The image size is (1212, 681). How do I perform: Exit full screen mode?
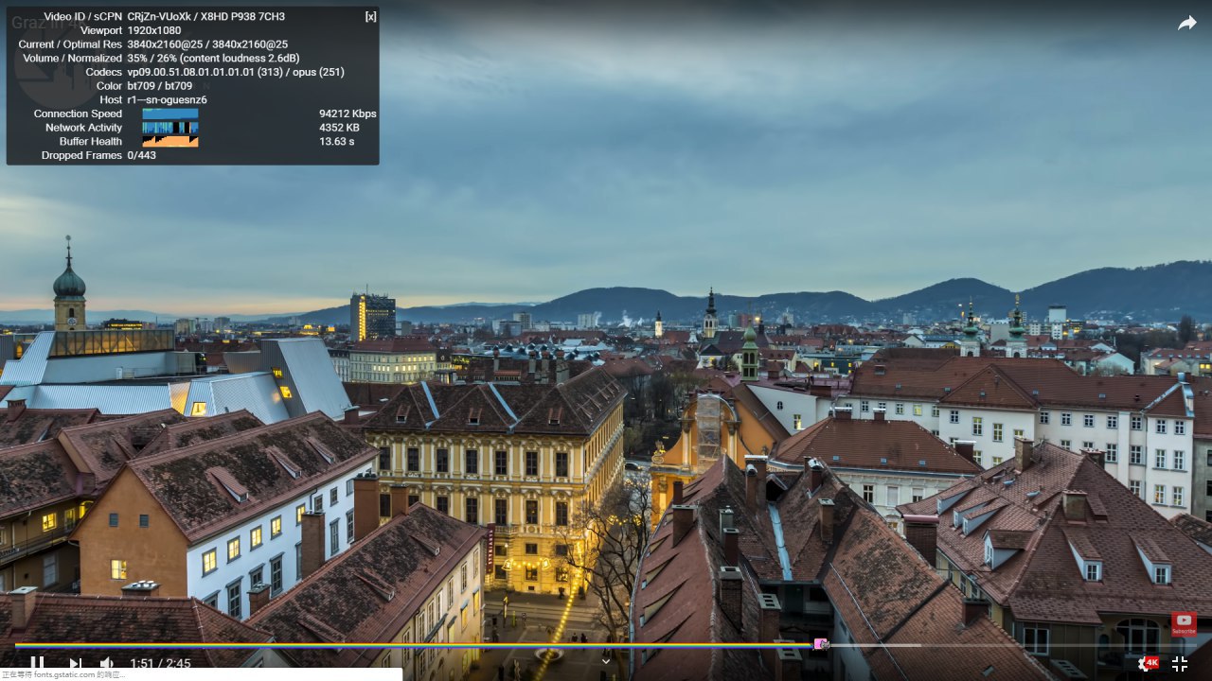pos(1180,664)
